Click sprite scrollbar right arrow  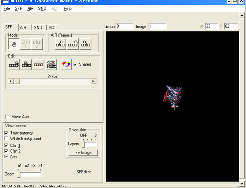point(93,81)
